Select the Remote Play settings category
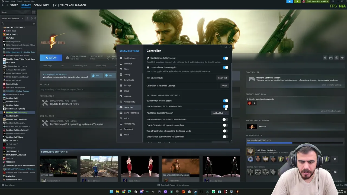Screen dimensions: 347x195 (x=129, y=124)
